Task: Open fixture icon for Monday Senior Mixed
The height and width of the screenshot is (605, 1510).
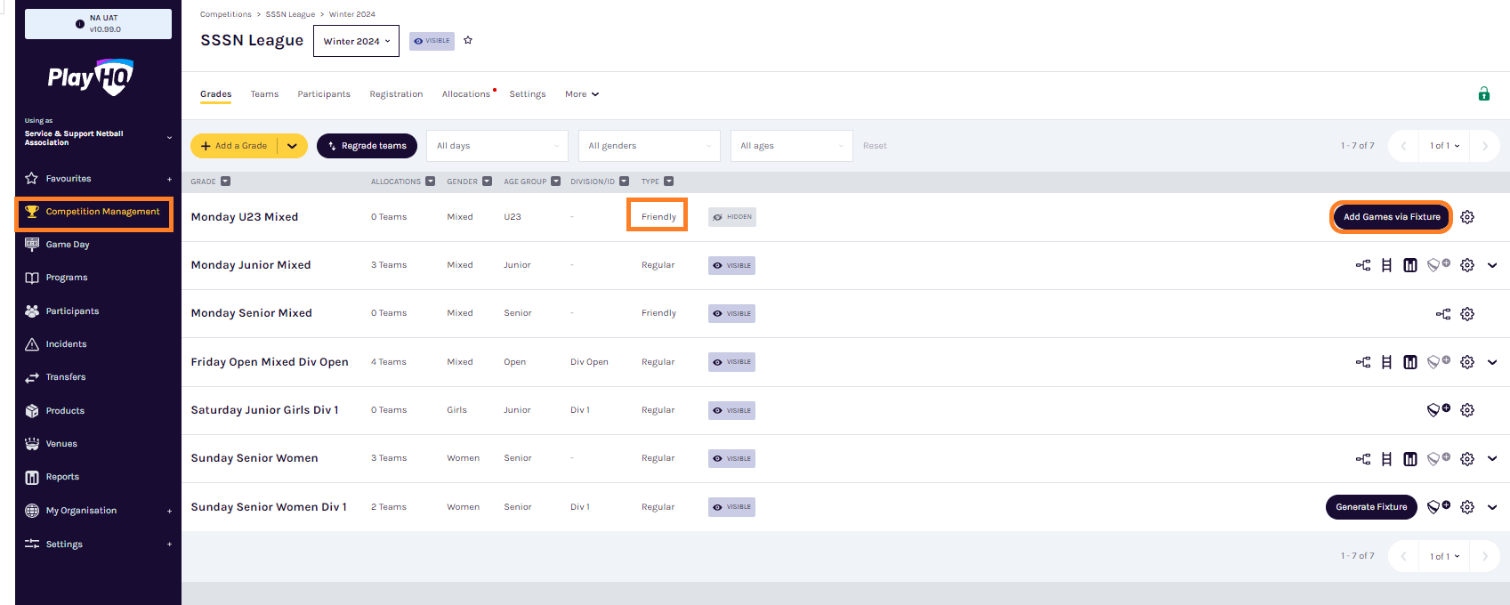Action: 1443,313
